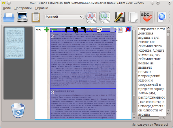Open the Настройки menu
Image resolution: width=173 pixels, height=128 pixels.
pos(23,8)
